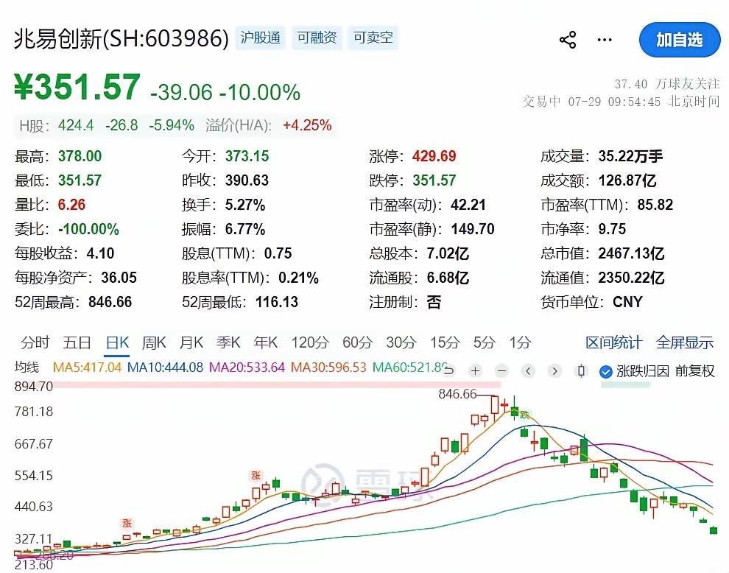Switch to 60分 chart tab
Image resolution: width=729 pixels, height=573 pixels.
(x=358, y=342)
